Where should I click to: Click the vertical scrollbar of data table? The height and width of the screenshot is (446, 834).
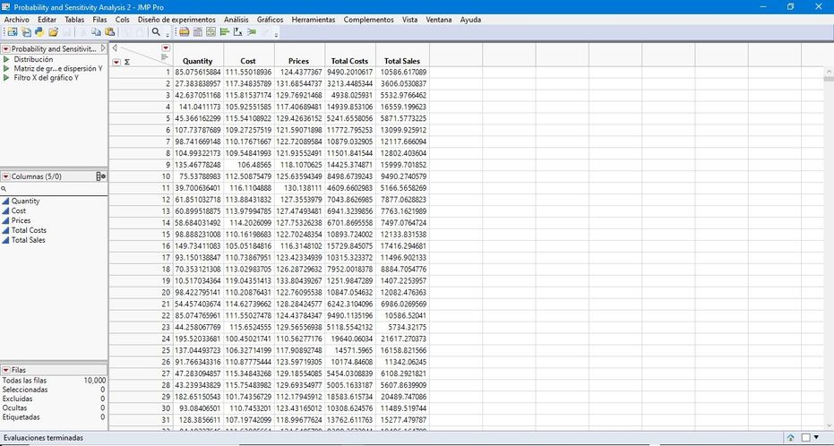click(829, 250)
